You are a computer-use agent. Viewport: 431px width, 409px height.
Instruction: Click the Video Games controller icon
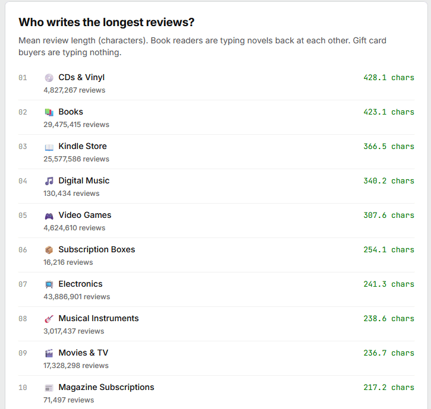point(49,215)
